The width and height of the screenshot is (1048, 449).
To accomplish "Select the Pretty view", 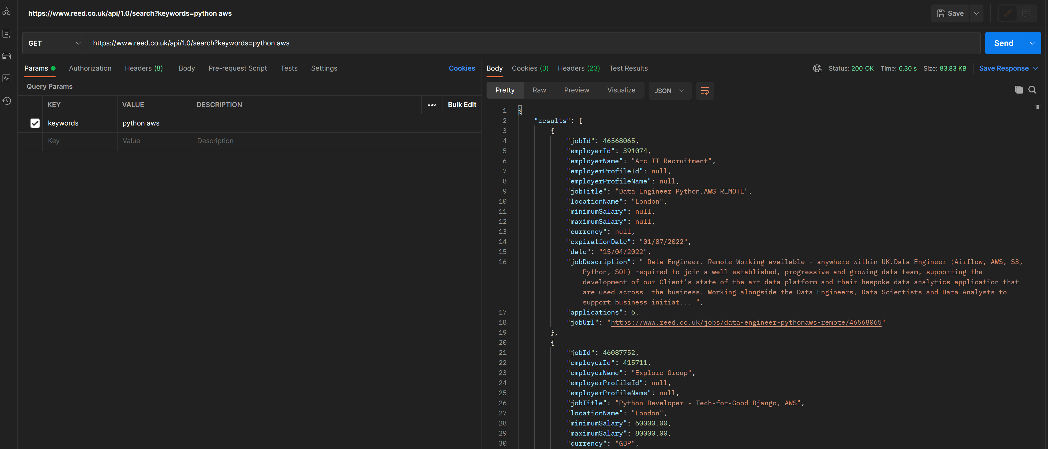I will [505, 90].
